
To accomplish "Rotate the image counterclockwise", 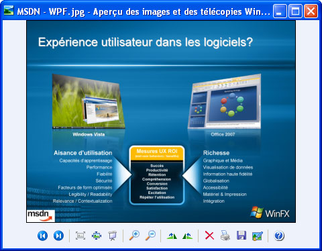I will [x=188, y=236].
